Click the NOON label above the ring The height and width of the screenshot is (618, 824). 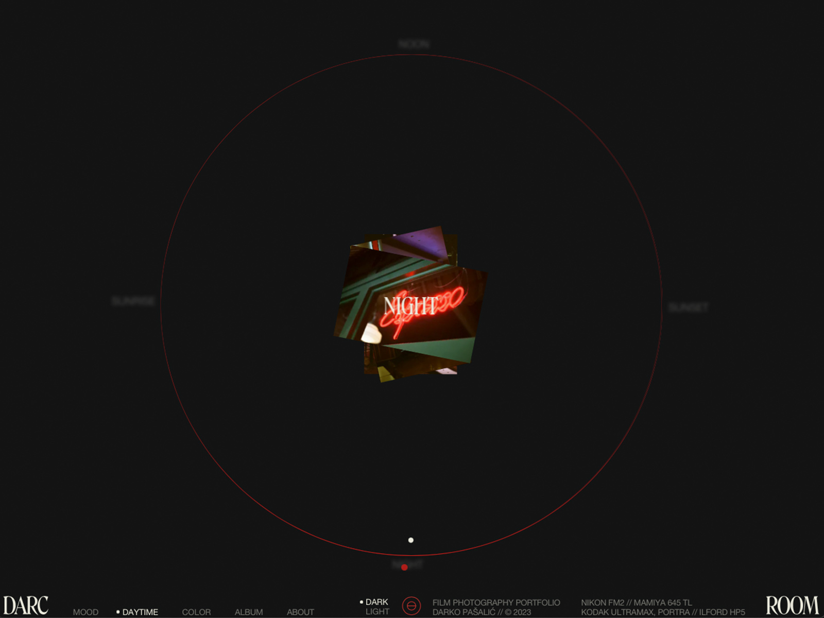(x=414, y=44)
